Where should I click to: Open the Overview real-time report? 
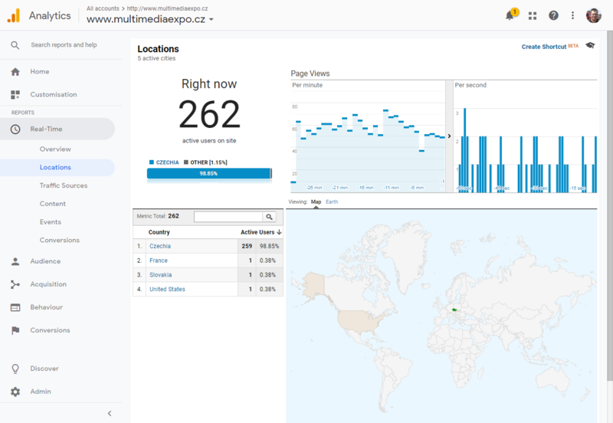click(55, 149)
